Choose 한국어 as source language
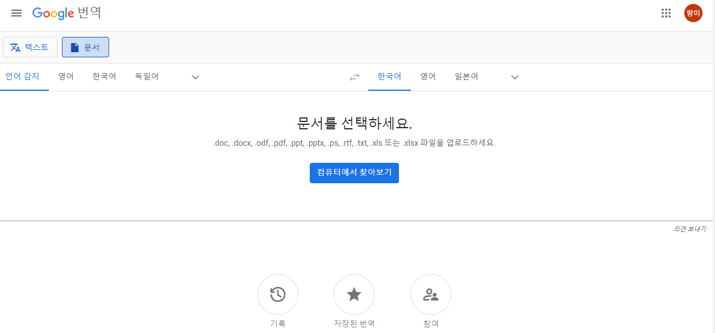 (x=104, y=77)
